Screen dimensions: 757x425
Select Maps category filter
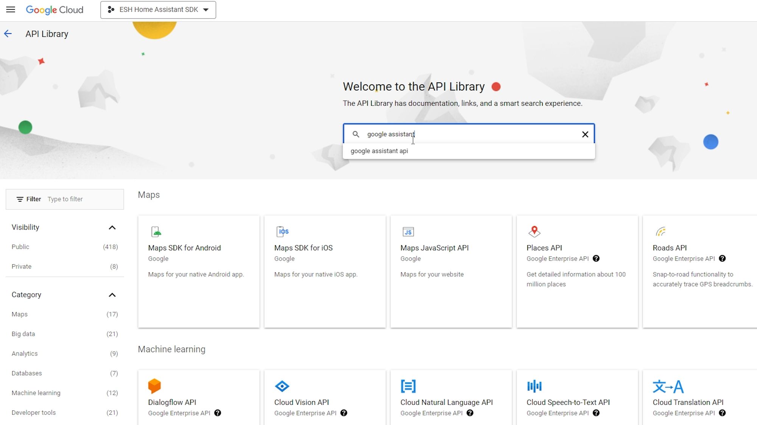coord(19,314)
